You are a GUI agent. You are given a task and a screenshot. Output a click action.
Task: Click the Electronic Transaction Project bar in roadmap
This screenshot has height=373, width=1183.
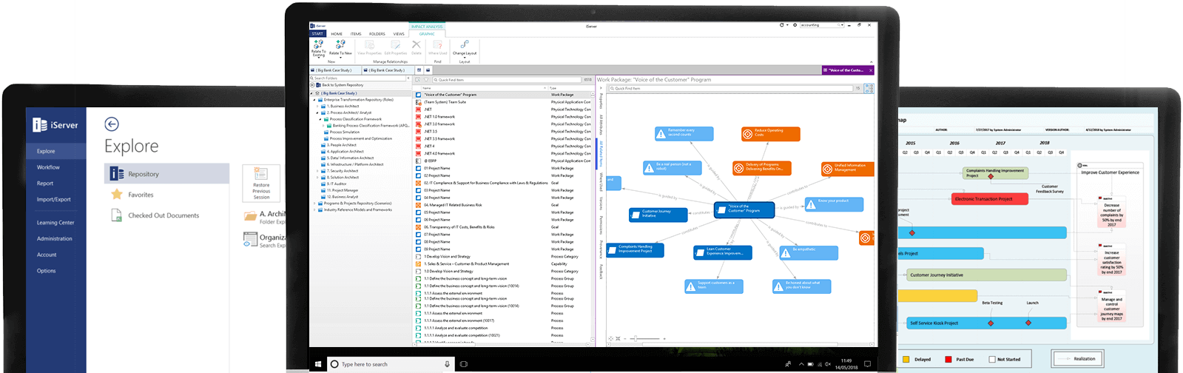pyautogui.click(x=991, y=198)
